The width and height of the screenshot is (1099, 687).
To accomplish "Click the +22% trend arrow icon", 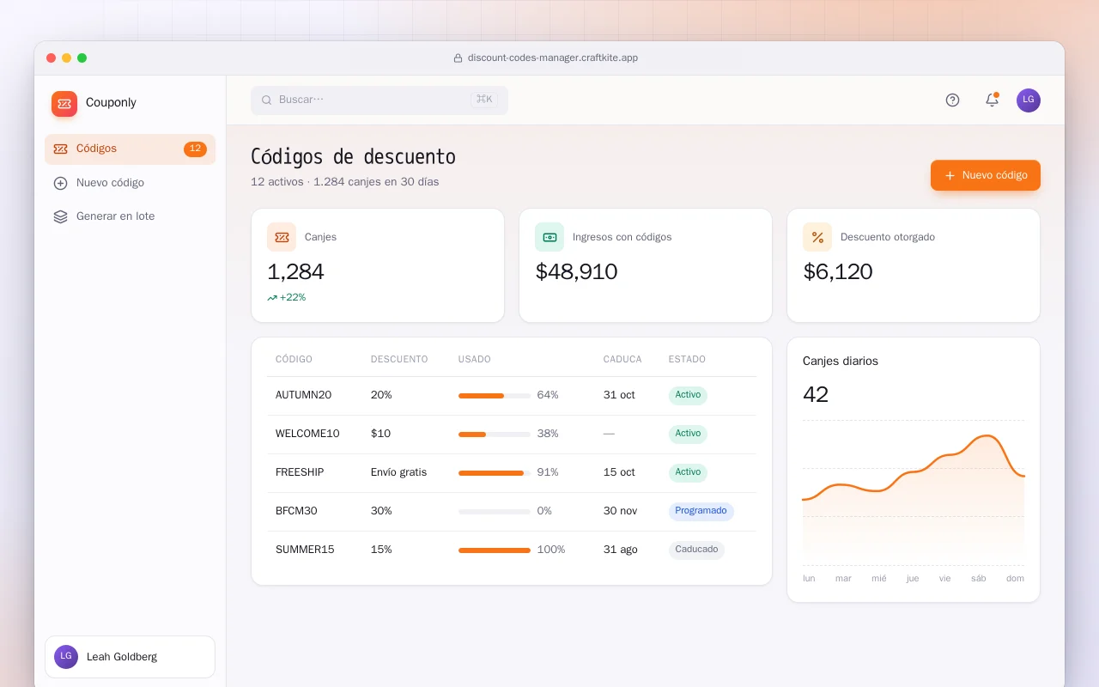I will pos(272,298).
